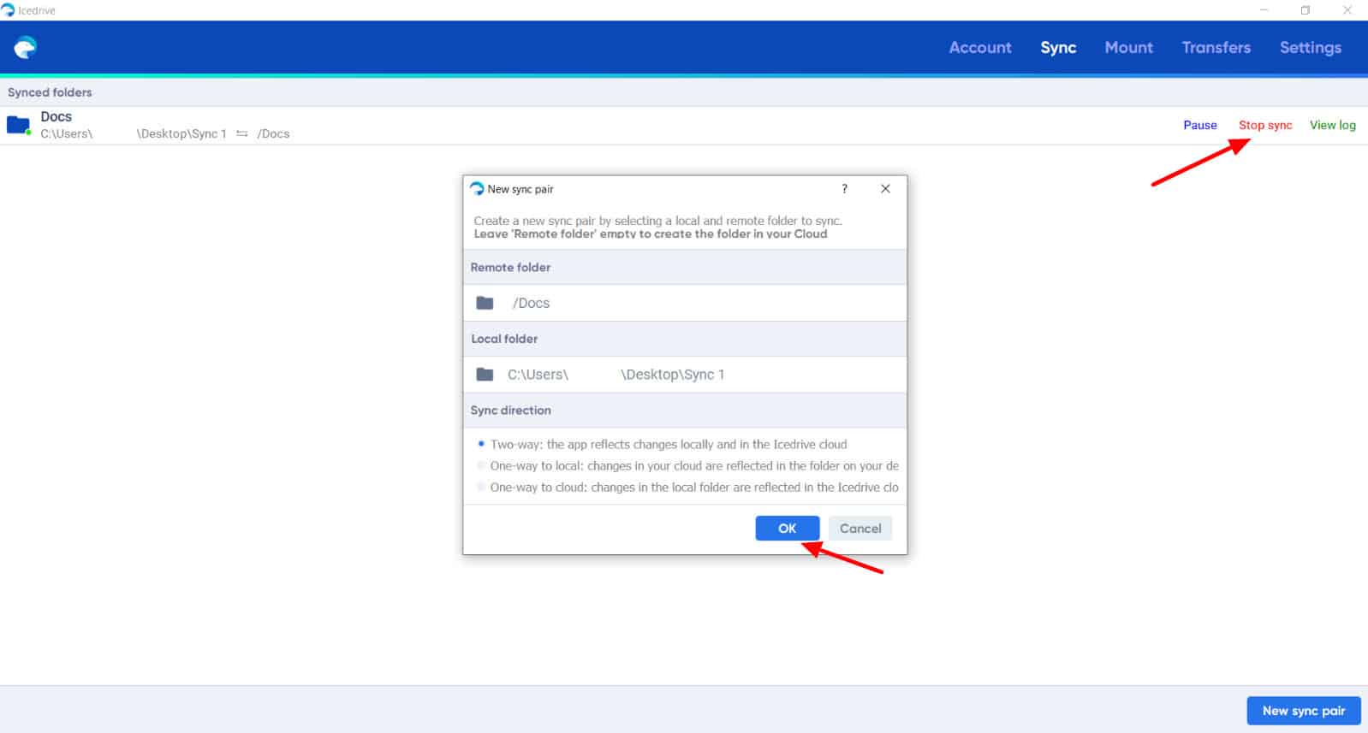Select Two-way sync direction option
This screenshot has width=1368, height=733.
[x=481, y=444]
